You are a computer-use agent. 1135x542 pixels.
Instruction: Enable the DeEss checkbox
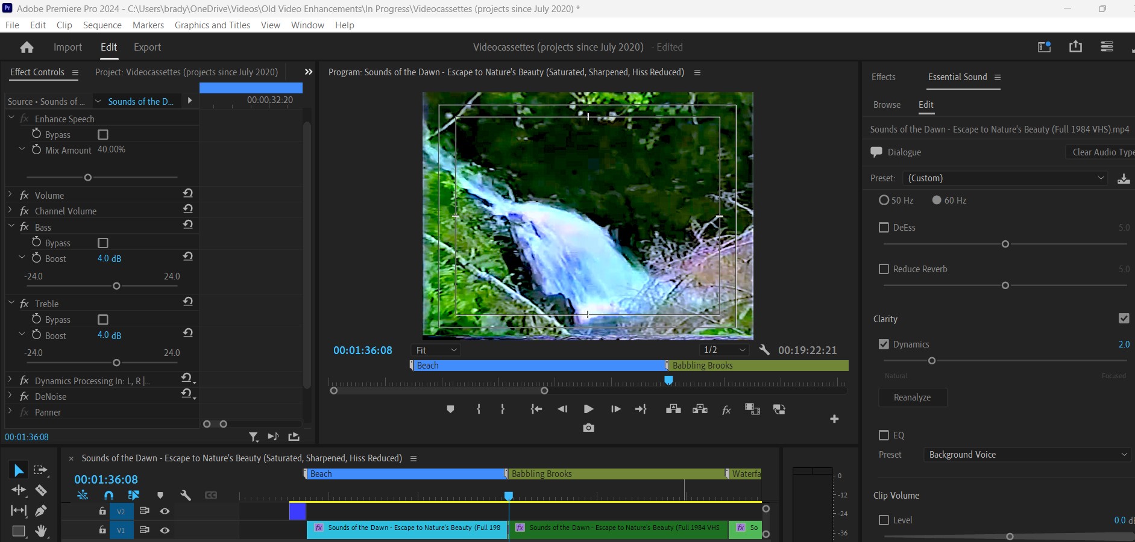pyautogui.click(x=884, y=227)
